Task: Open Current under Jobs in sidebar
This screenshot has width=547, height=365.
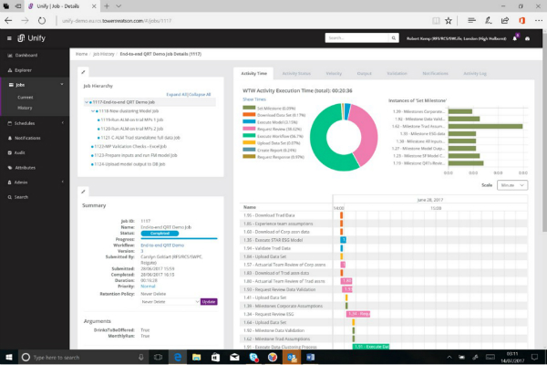Action: (26, 98)
